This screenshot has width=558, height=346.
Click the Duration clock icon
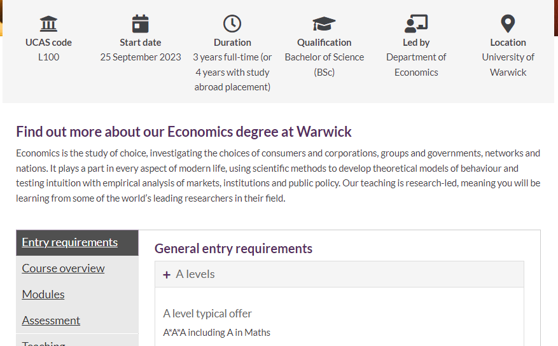[x=232, y=24]
